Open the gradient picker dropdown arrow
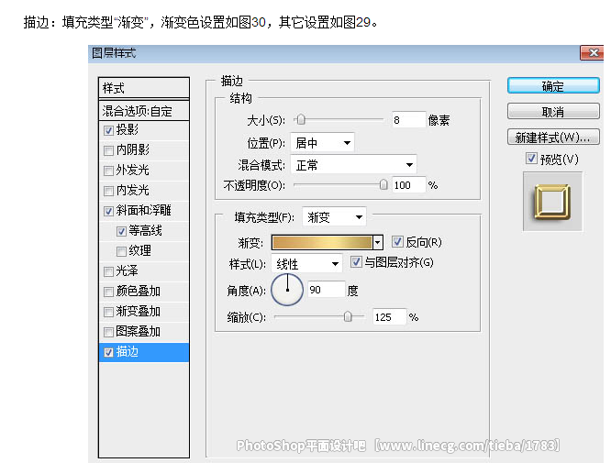Viewport: 611px width, 463px height. point(377,243)
